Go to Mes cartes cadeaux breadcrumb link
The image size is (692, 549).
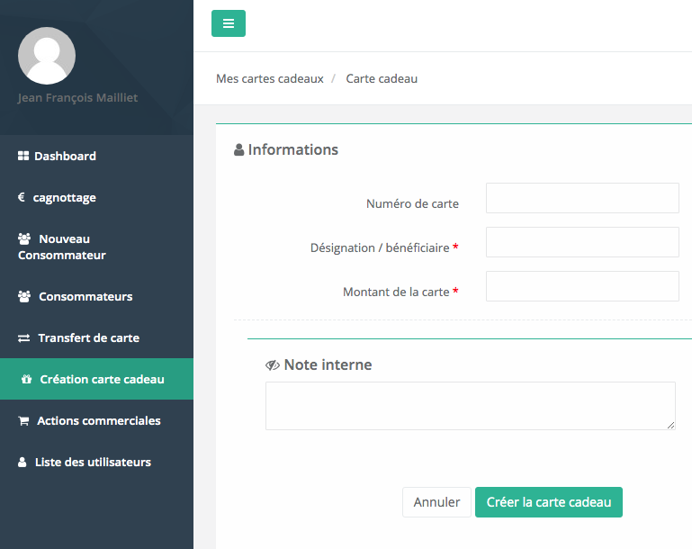tap(270, 78)
